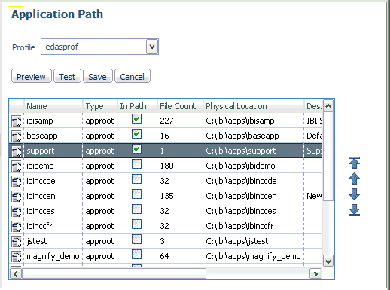Enable In Path checkbox for ibidemo

coord(136,164)
